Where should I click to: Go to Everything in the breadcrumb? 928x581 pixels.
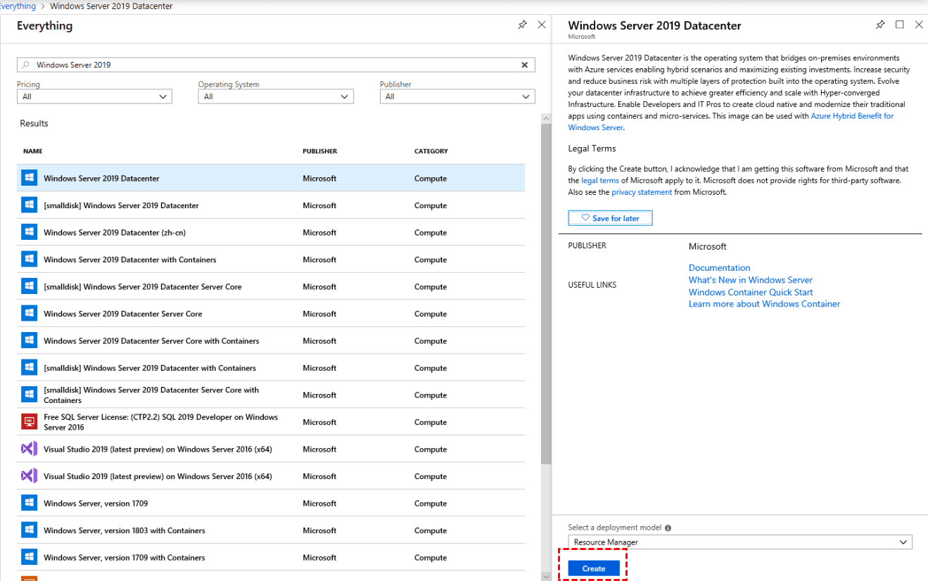coord(18,6)
